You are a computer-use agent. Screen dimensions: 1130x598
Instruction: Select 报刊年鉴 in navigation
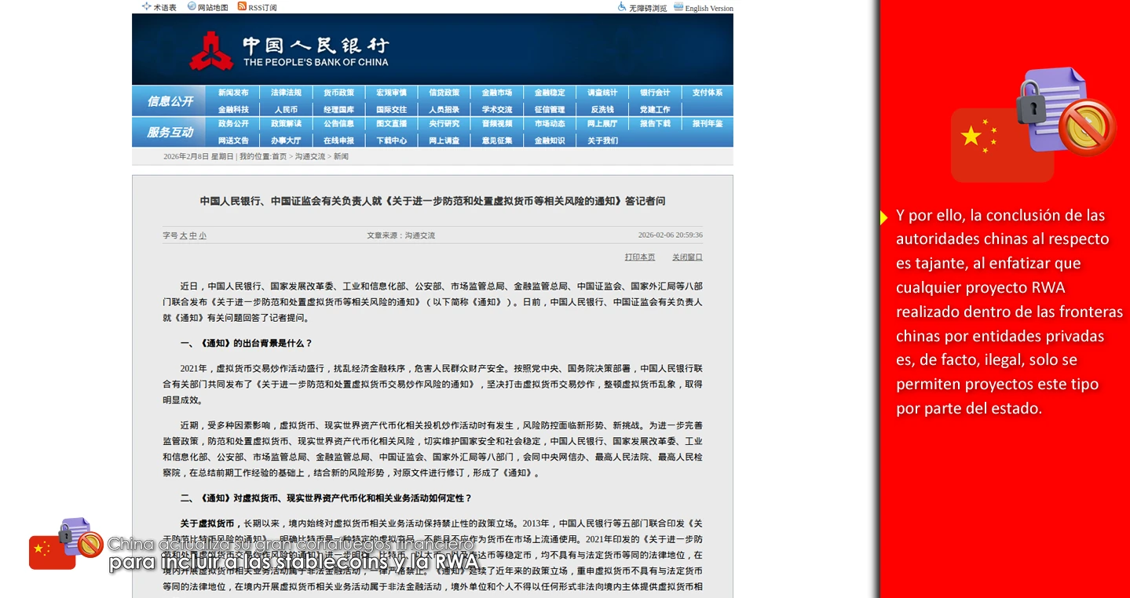click(x=708, y=123)
